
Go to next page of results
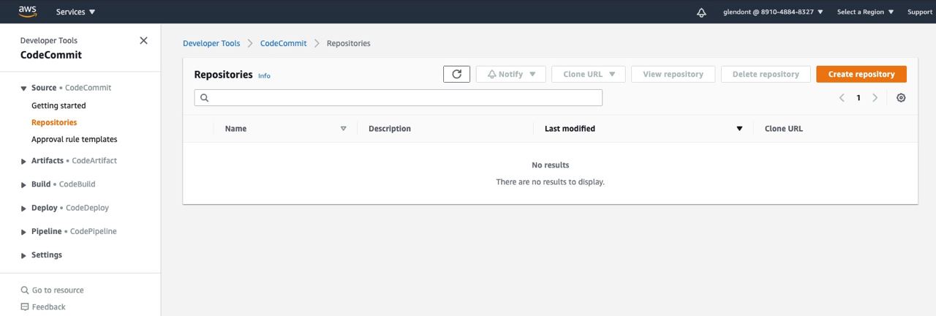point(875,98)
